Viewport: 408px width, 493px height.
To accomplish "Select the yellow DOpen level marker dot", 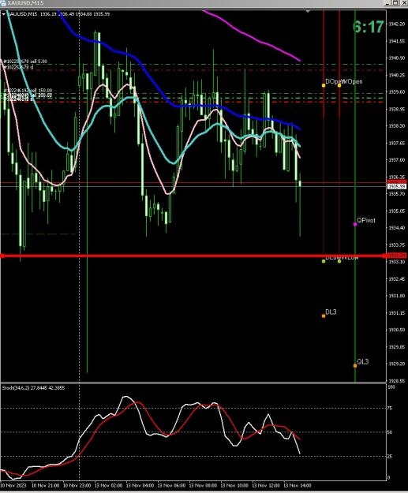I will click(324, 85).
